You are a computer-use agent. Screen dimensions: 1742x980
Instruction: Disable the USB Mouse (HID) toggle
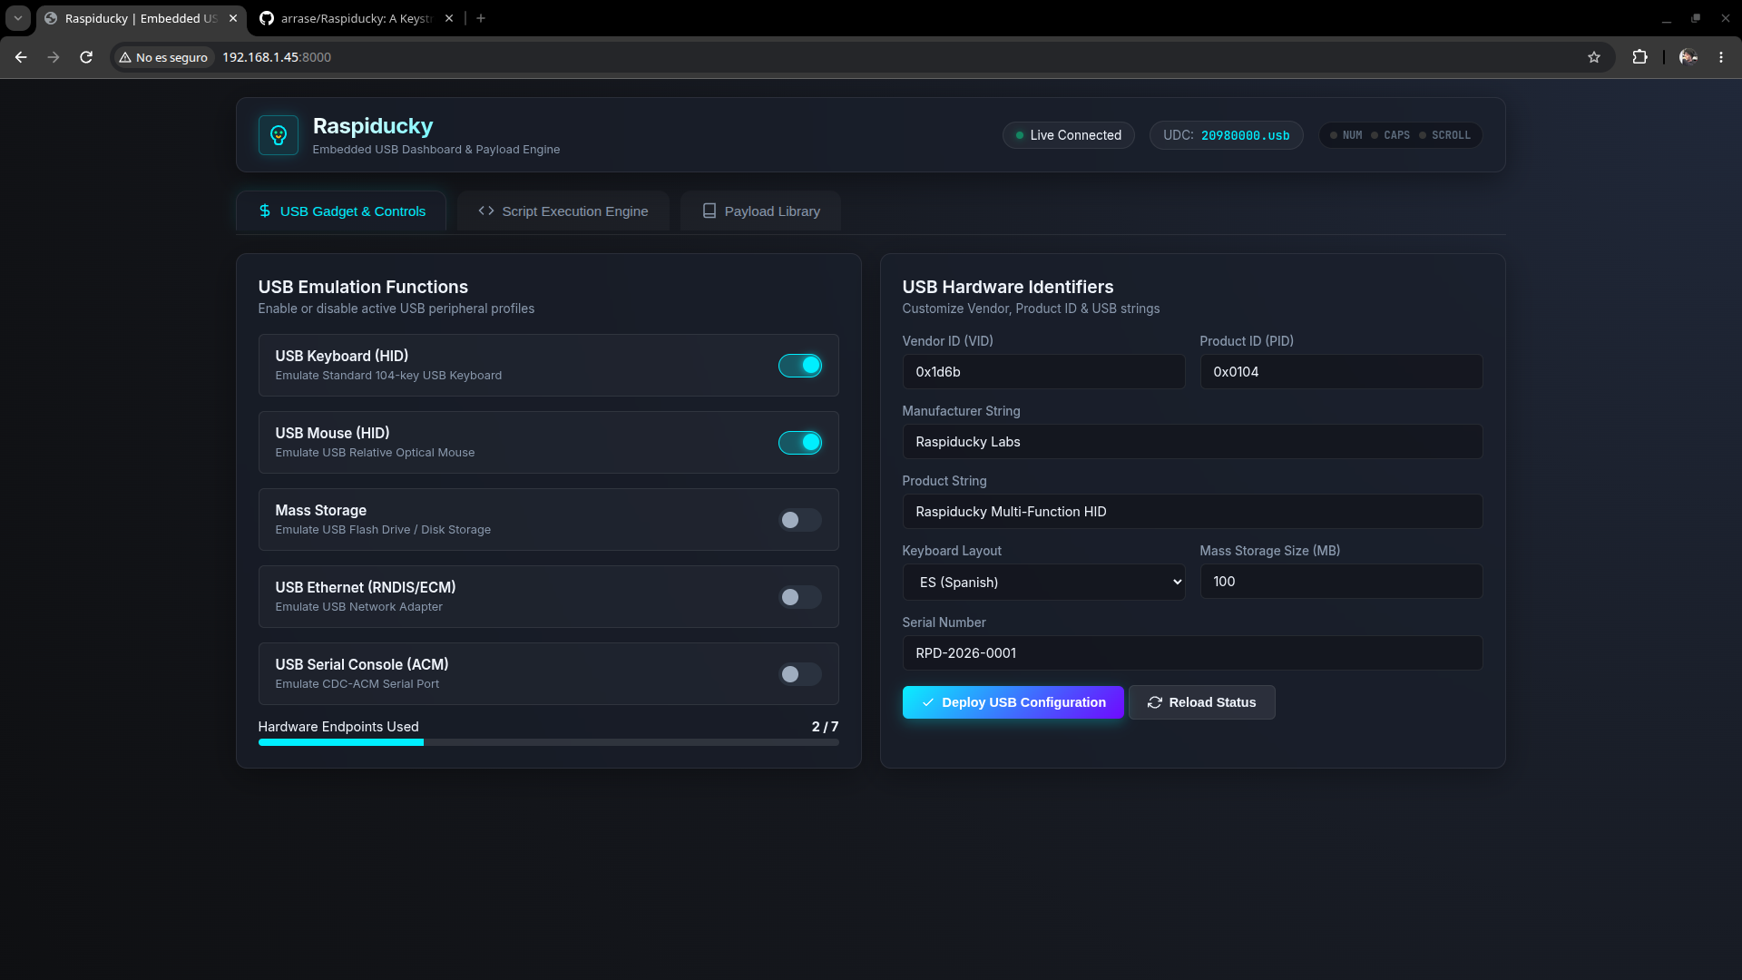tap(800, 442)
